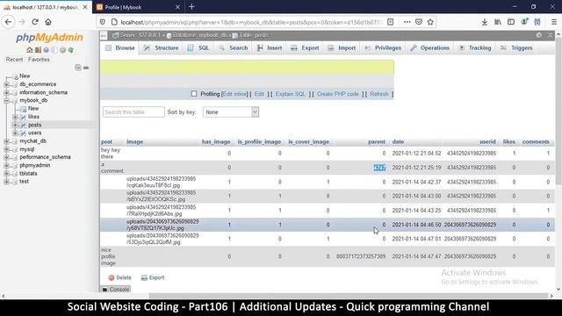Expand the users table node
The height and width of the screenshot is (316, 562).
15,133
